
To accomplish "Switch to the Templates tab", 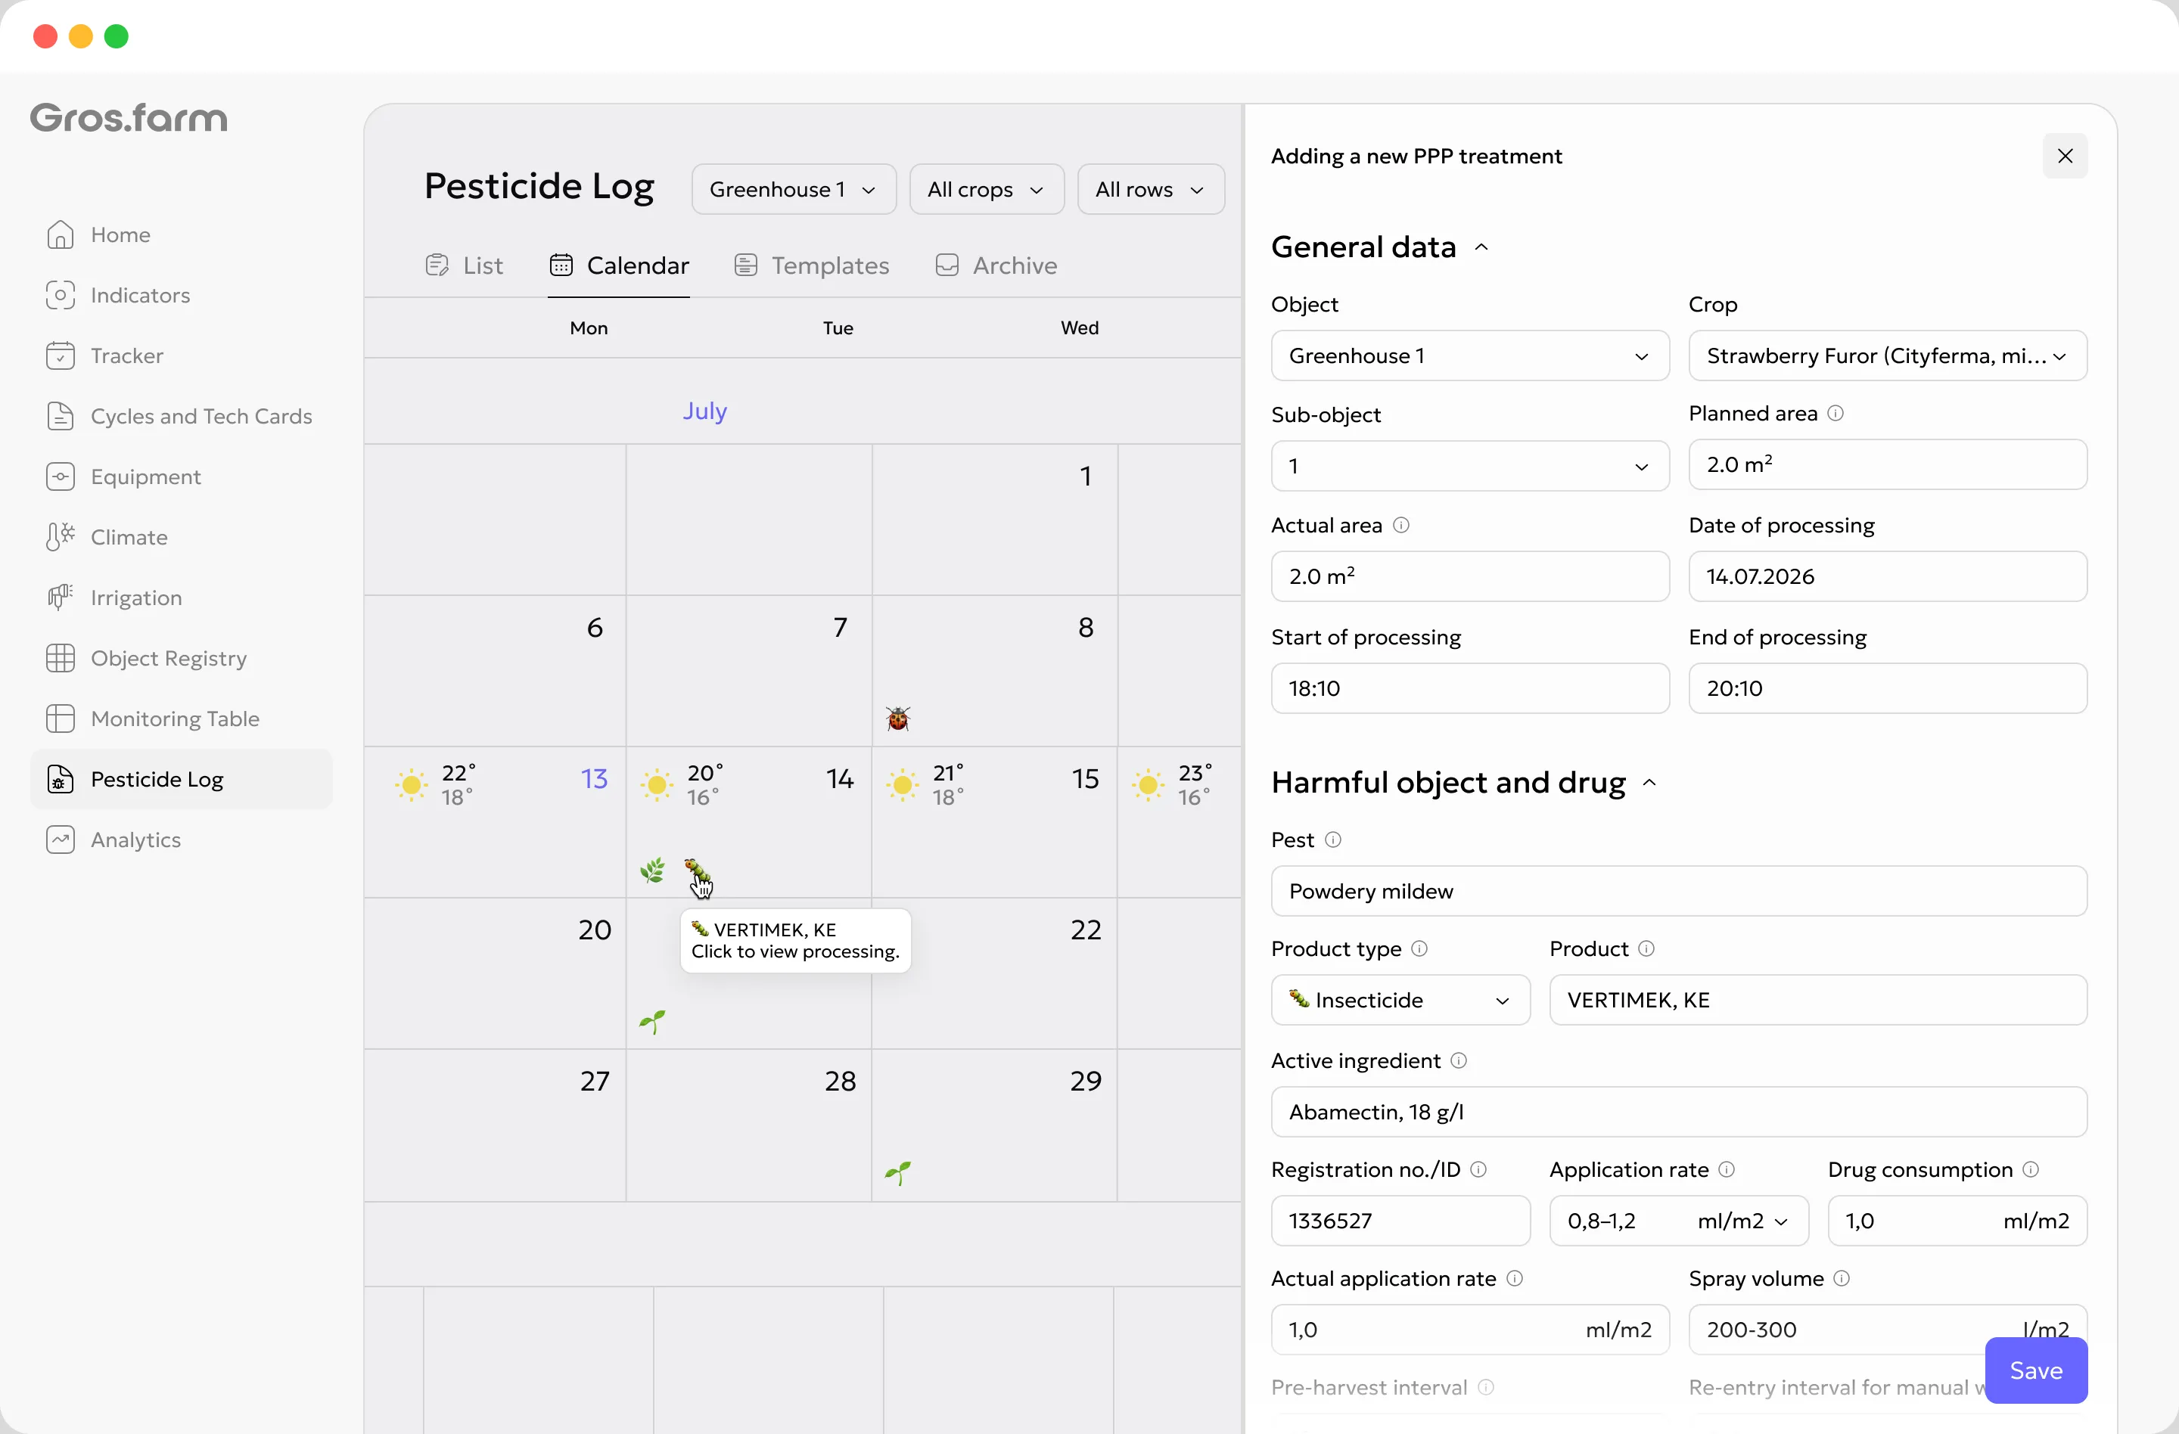I will [x=812, y=265].
